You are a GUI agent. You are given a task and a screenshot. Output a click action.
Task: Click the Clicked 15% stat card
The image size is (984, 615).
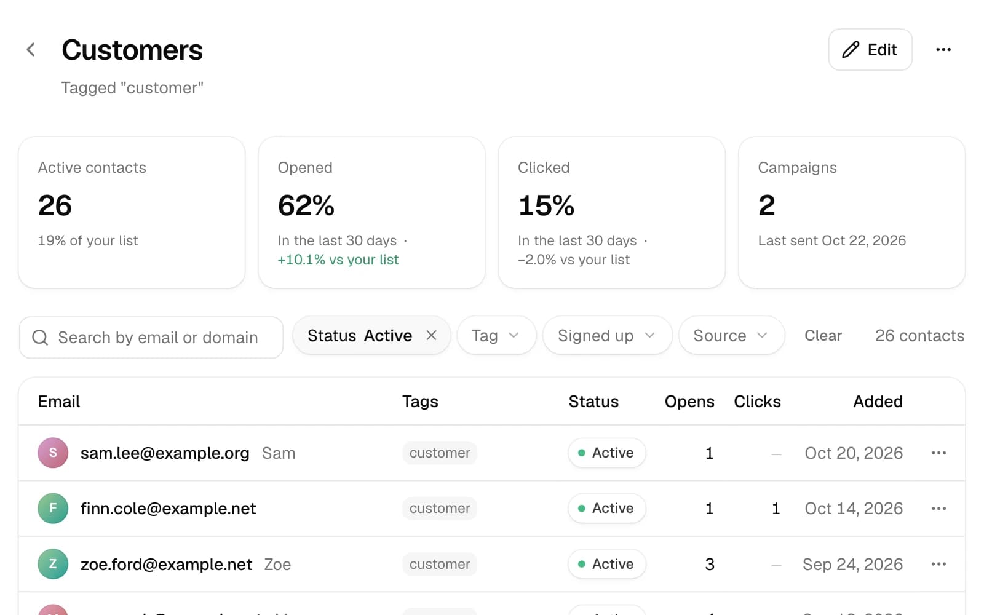coord(611,212)
